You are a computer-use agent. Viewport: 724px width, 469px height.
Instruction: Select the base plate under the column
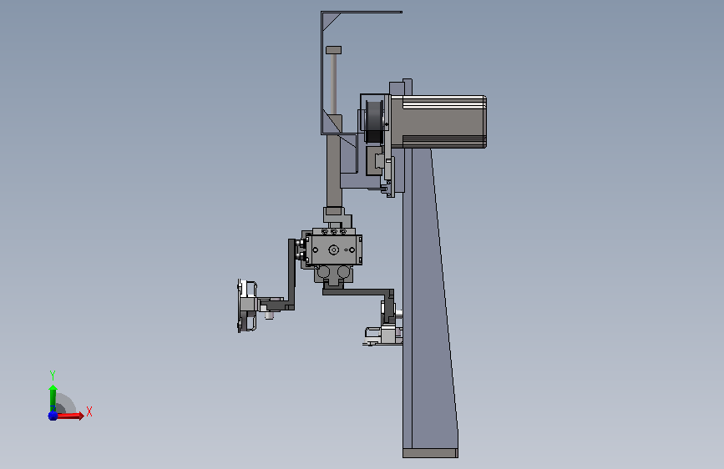[x=430, y=453]
